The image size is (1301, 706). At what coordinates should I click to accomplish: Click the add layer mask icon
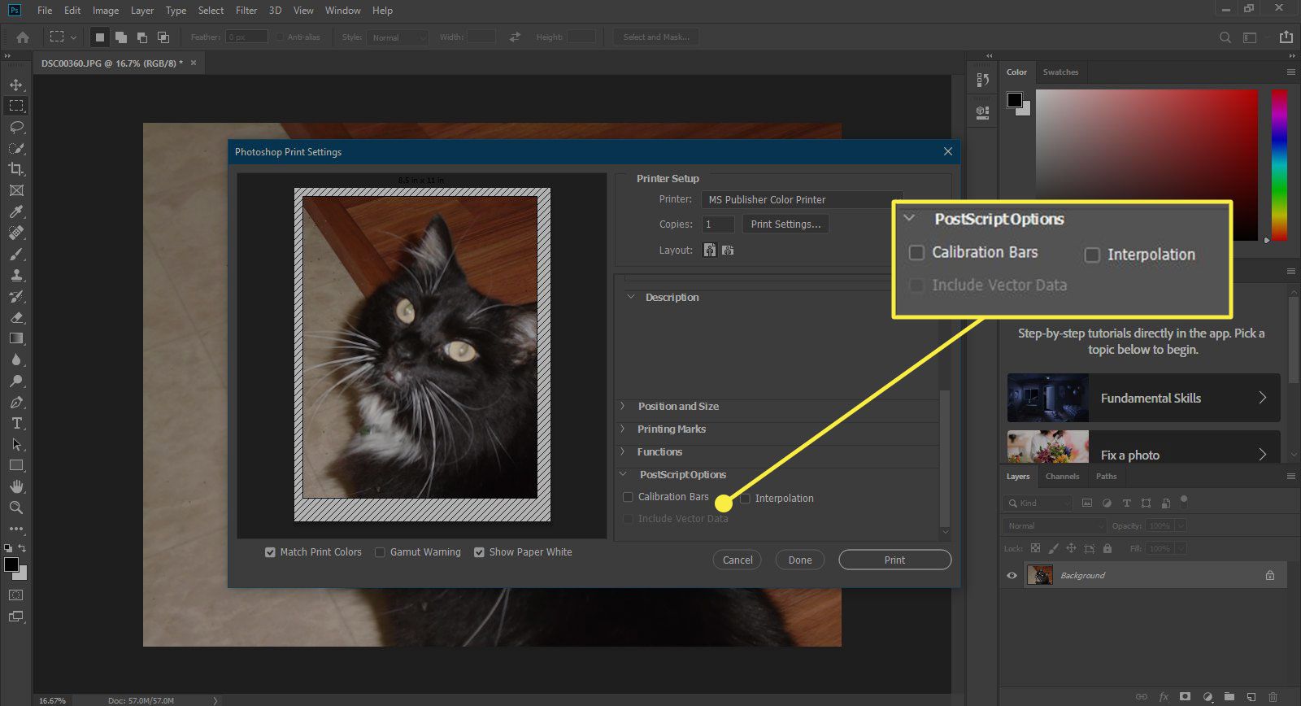click(1186, 697)
